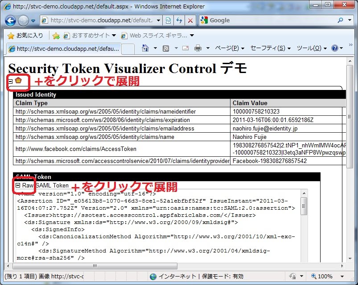The width and height of the screenshot is (358, 285).
Task: Open the search provider dropdown arrow
Action: (x=350, y=20)
